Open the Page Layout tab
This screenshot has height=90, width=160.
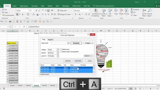click(24, 6)
